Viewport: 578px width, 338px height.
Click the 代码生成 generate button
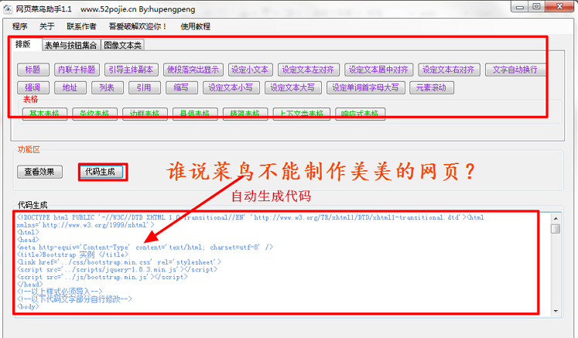101,172
